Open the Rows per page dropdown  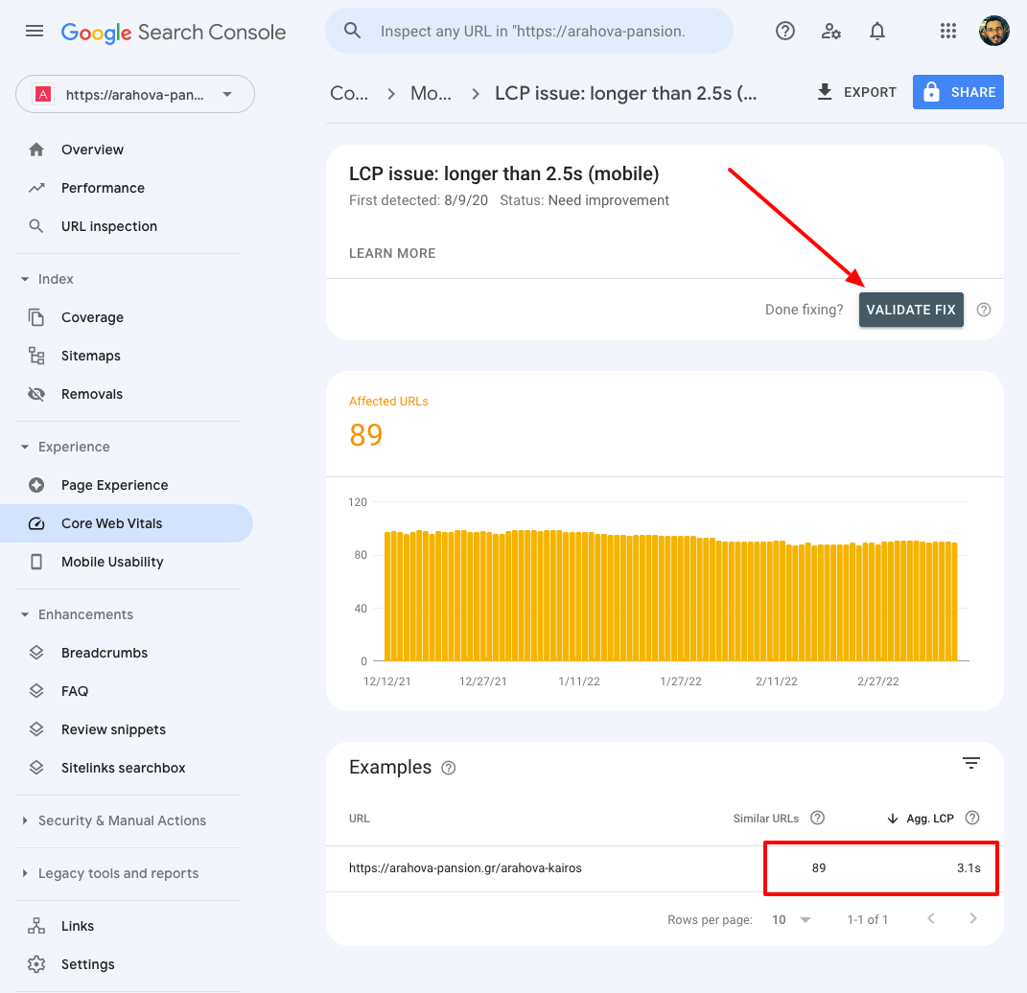791,920
